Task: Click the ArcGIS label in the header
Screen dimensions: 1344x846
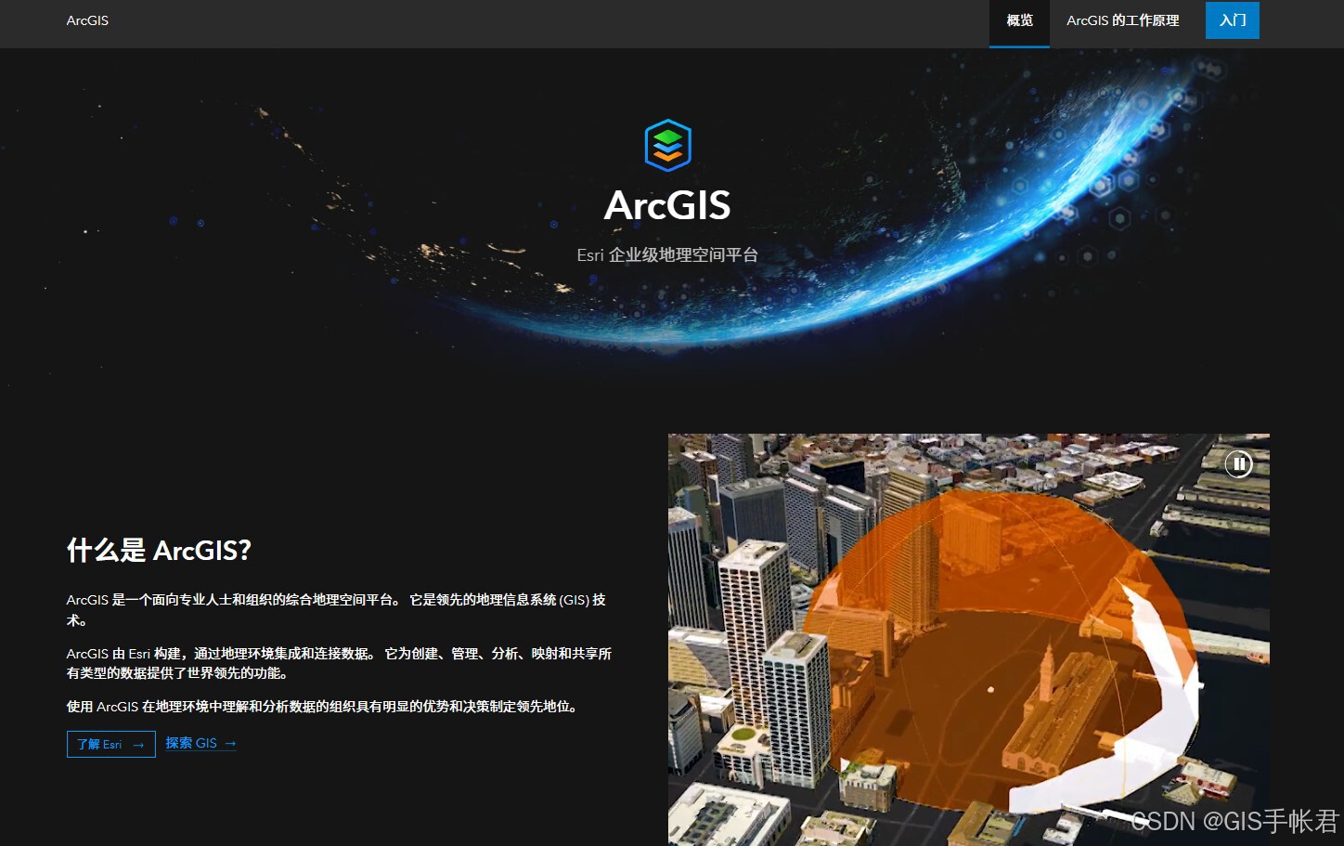Action: [87, 20]
